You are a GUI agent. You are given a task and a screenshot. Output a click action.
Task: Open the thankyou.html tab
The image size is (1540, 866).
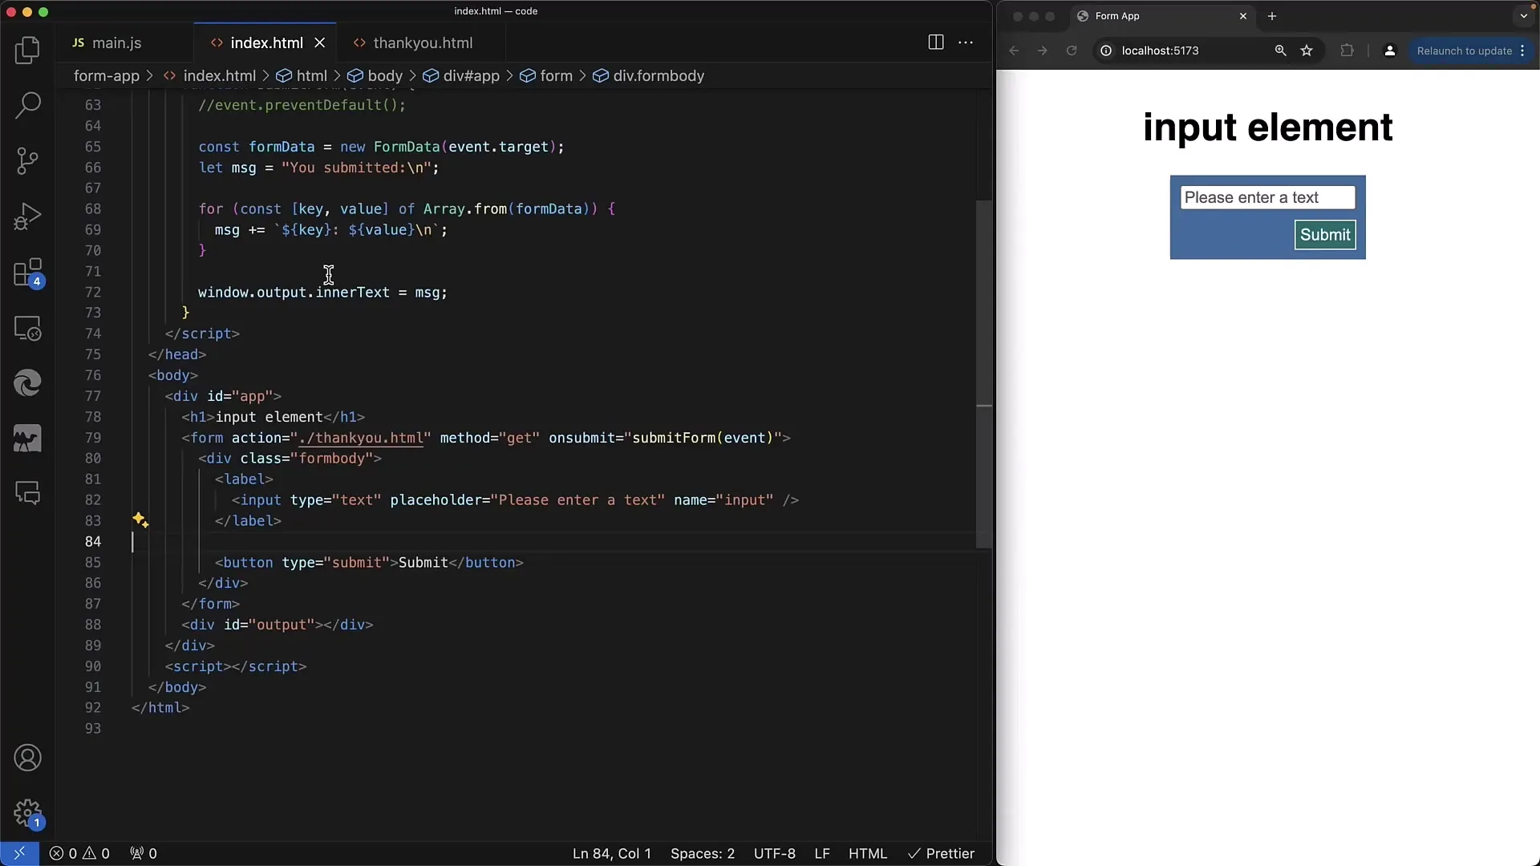coord(423,42)
